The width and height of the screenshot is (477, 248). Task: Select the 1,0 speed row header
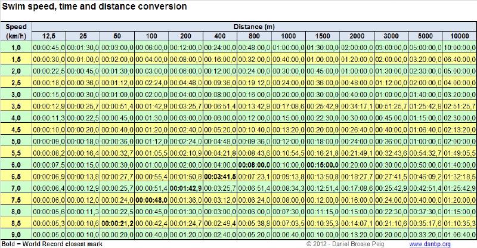(16, 48)
